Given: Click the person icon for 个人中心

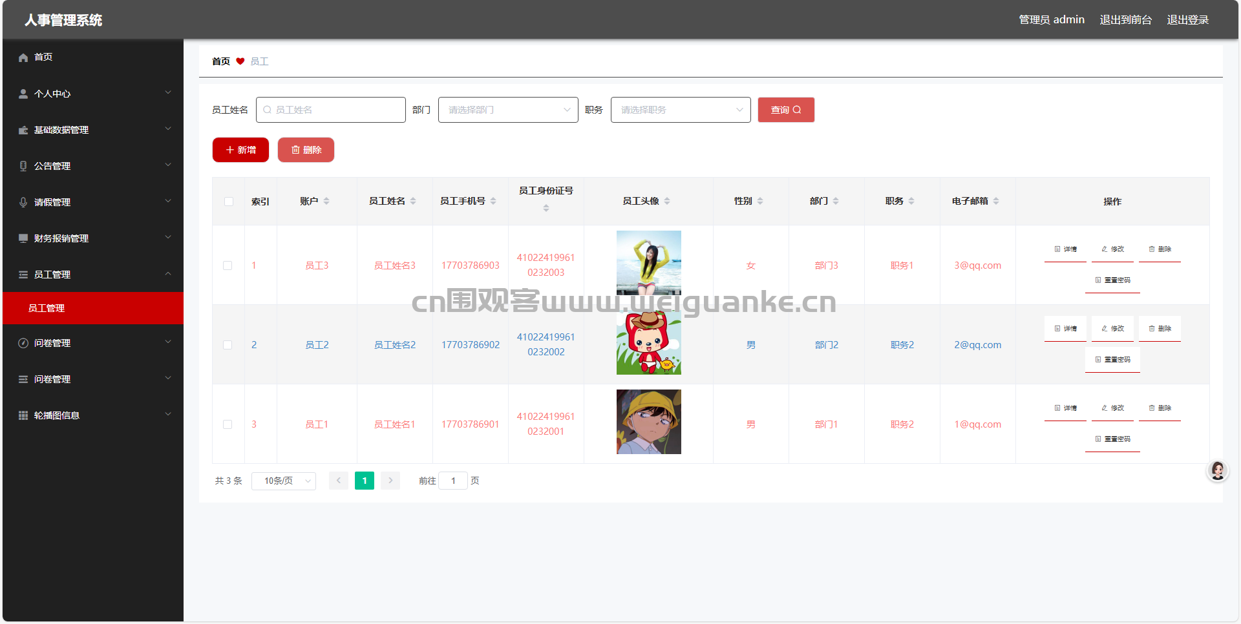Looking at the screenshot, I should pyautogui.click(x=23, y=94).
